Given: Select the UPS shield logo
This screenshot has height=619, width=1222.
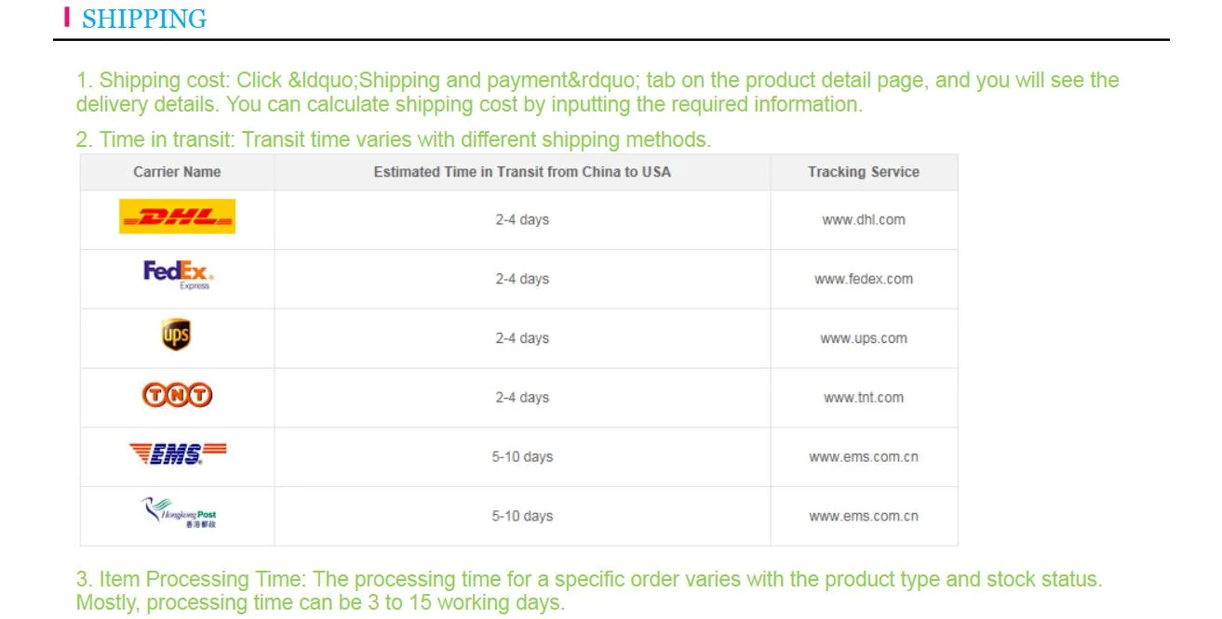Looking at the screenshot, I should [177, 336].
